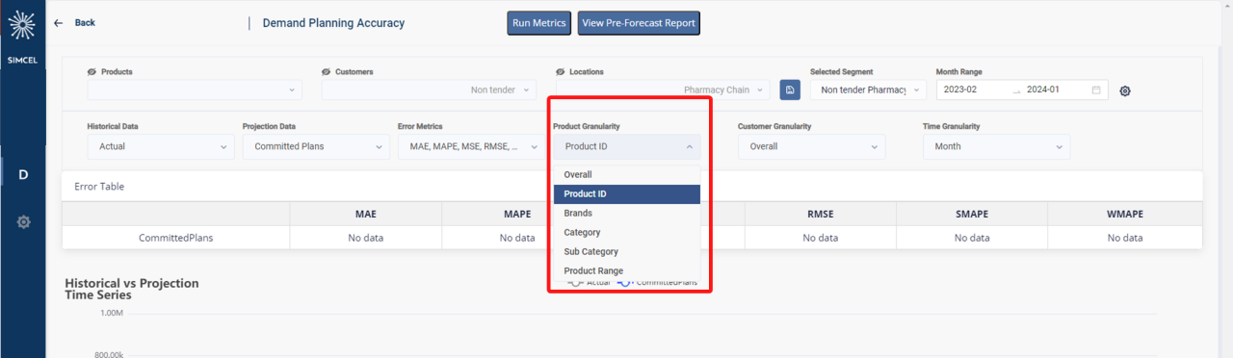Image resolution: width=1233 pixels, height=358 pixels.
Task: Open sidebar settings gear icon
Action: (23, 221)
